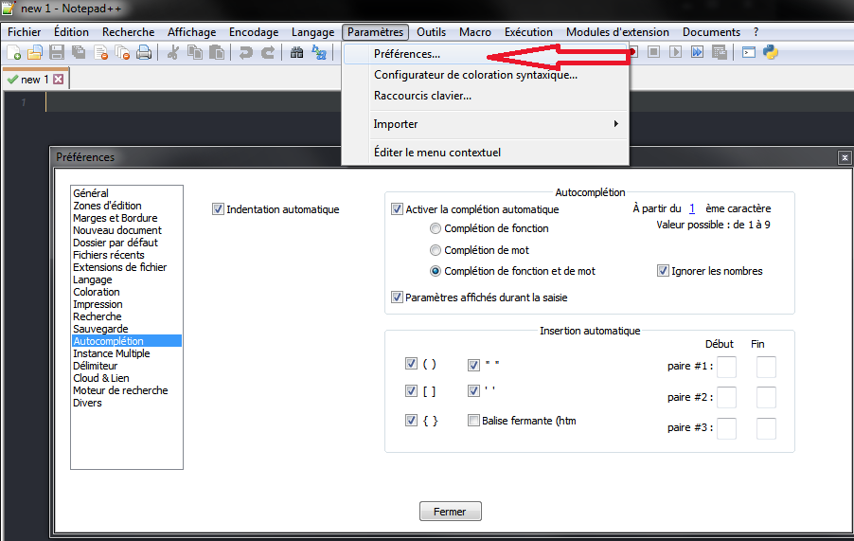Open the Recherche menu
Screen dimensions: 854x541
pyautogui.click(x=129, y=32)
